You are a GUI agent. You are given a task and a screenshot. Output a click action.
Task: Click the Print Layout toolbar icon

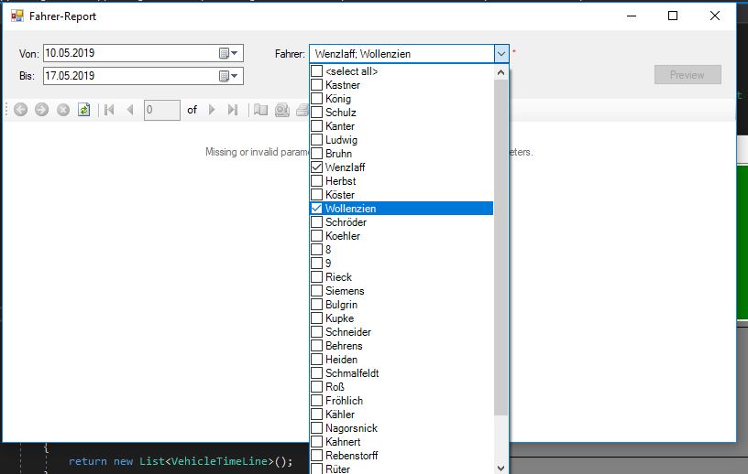[282, 110]
